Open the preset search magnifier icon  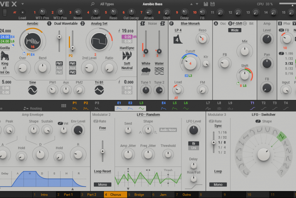tap(93, 4)
